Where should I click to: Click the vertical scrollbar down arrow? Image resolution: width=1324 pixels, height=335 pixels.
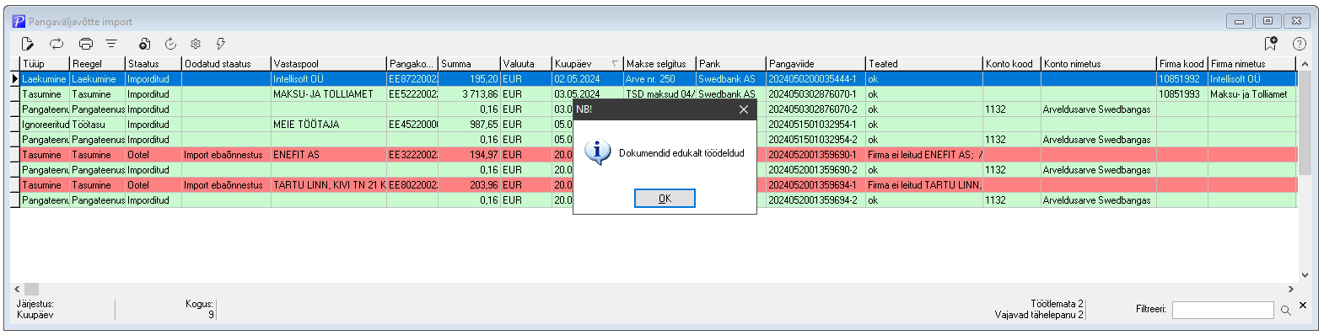pos(1305,274)
